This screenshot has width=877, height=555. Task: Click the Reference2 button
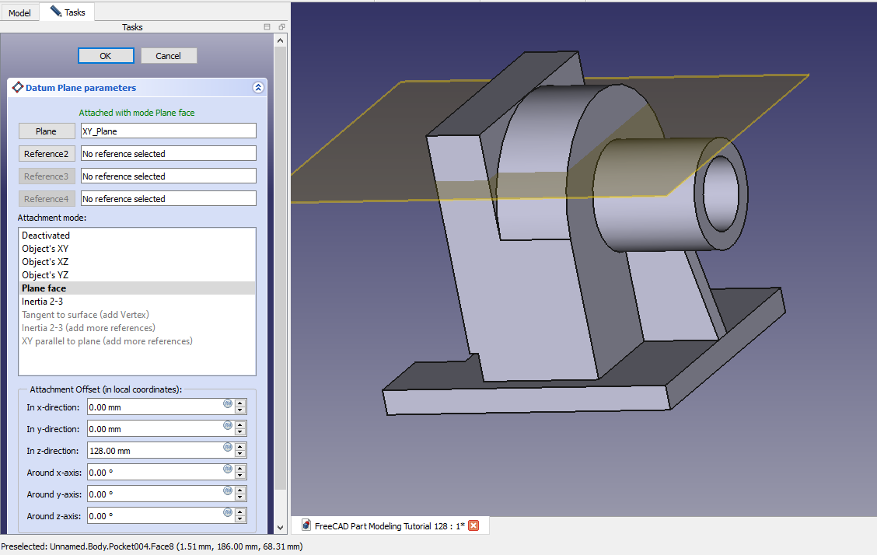pyautogui.click(x=47, y=154)
